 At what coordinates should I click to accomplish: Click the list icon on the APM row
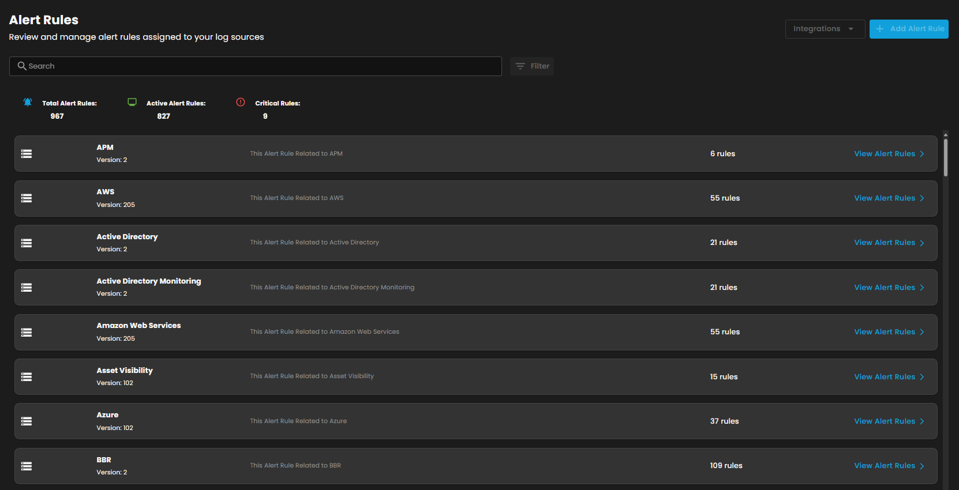(27, 154)
